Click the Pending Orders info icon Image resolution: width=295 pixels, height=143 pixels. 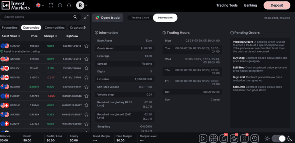click(x=232, y=33)
